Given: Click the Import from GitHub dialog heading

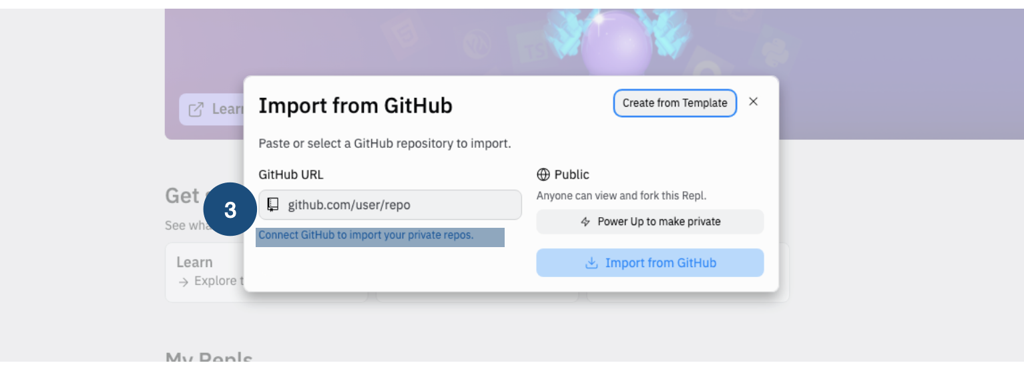Looking at the screenshot, I should (355, 105).
